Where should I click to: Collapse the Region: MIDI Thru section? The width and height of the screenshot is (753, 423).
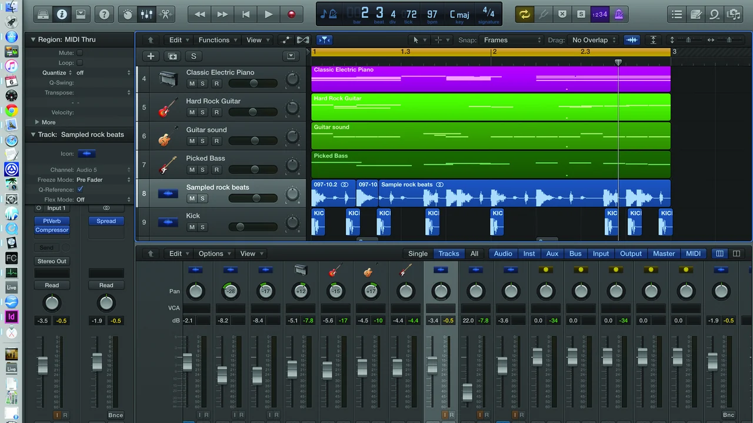coord(33,39)
